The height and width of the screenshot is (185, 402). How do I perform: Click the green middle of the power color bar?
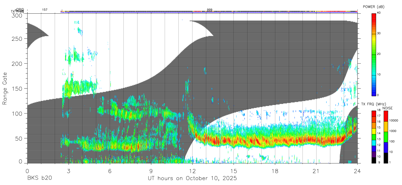pyautogui.click(x=374, y=54)
